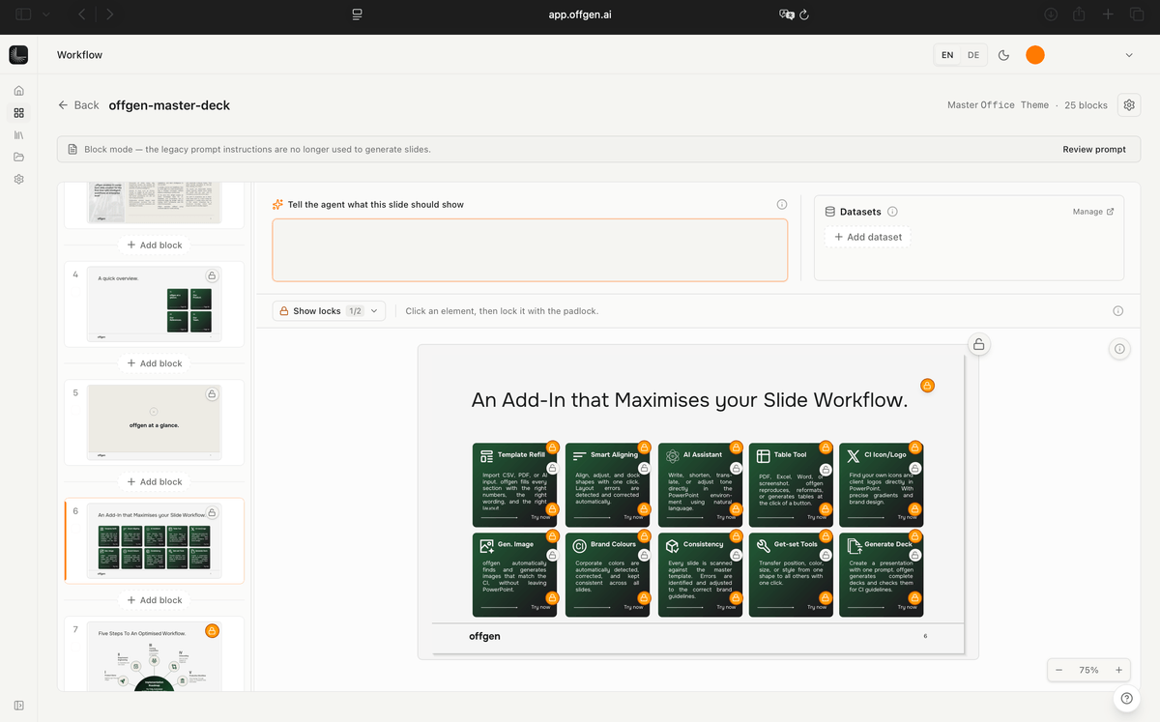
Task: Go back with the browser back arrow
Action: (81, 14)
